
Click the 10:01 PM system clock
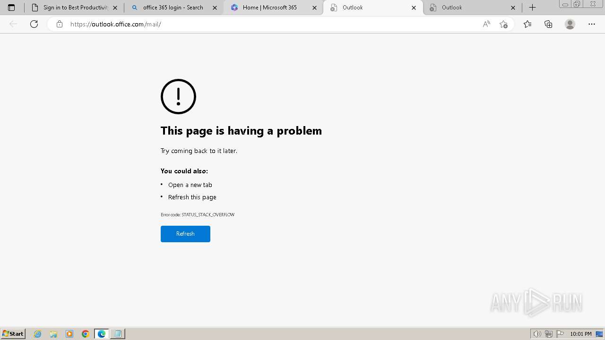[x=581, y=334]
